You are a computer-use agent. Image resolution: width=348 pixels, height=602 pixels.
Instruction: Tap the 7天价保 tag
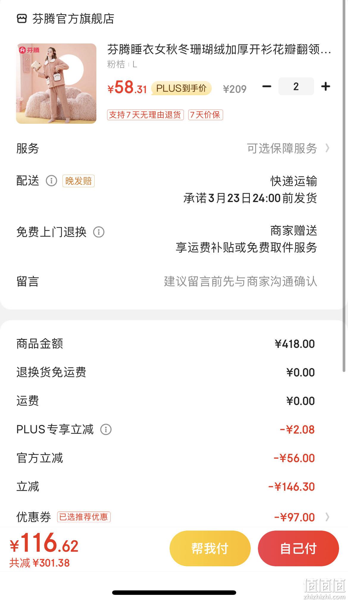205,115
